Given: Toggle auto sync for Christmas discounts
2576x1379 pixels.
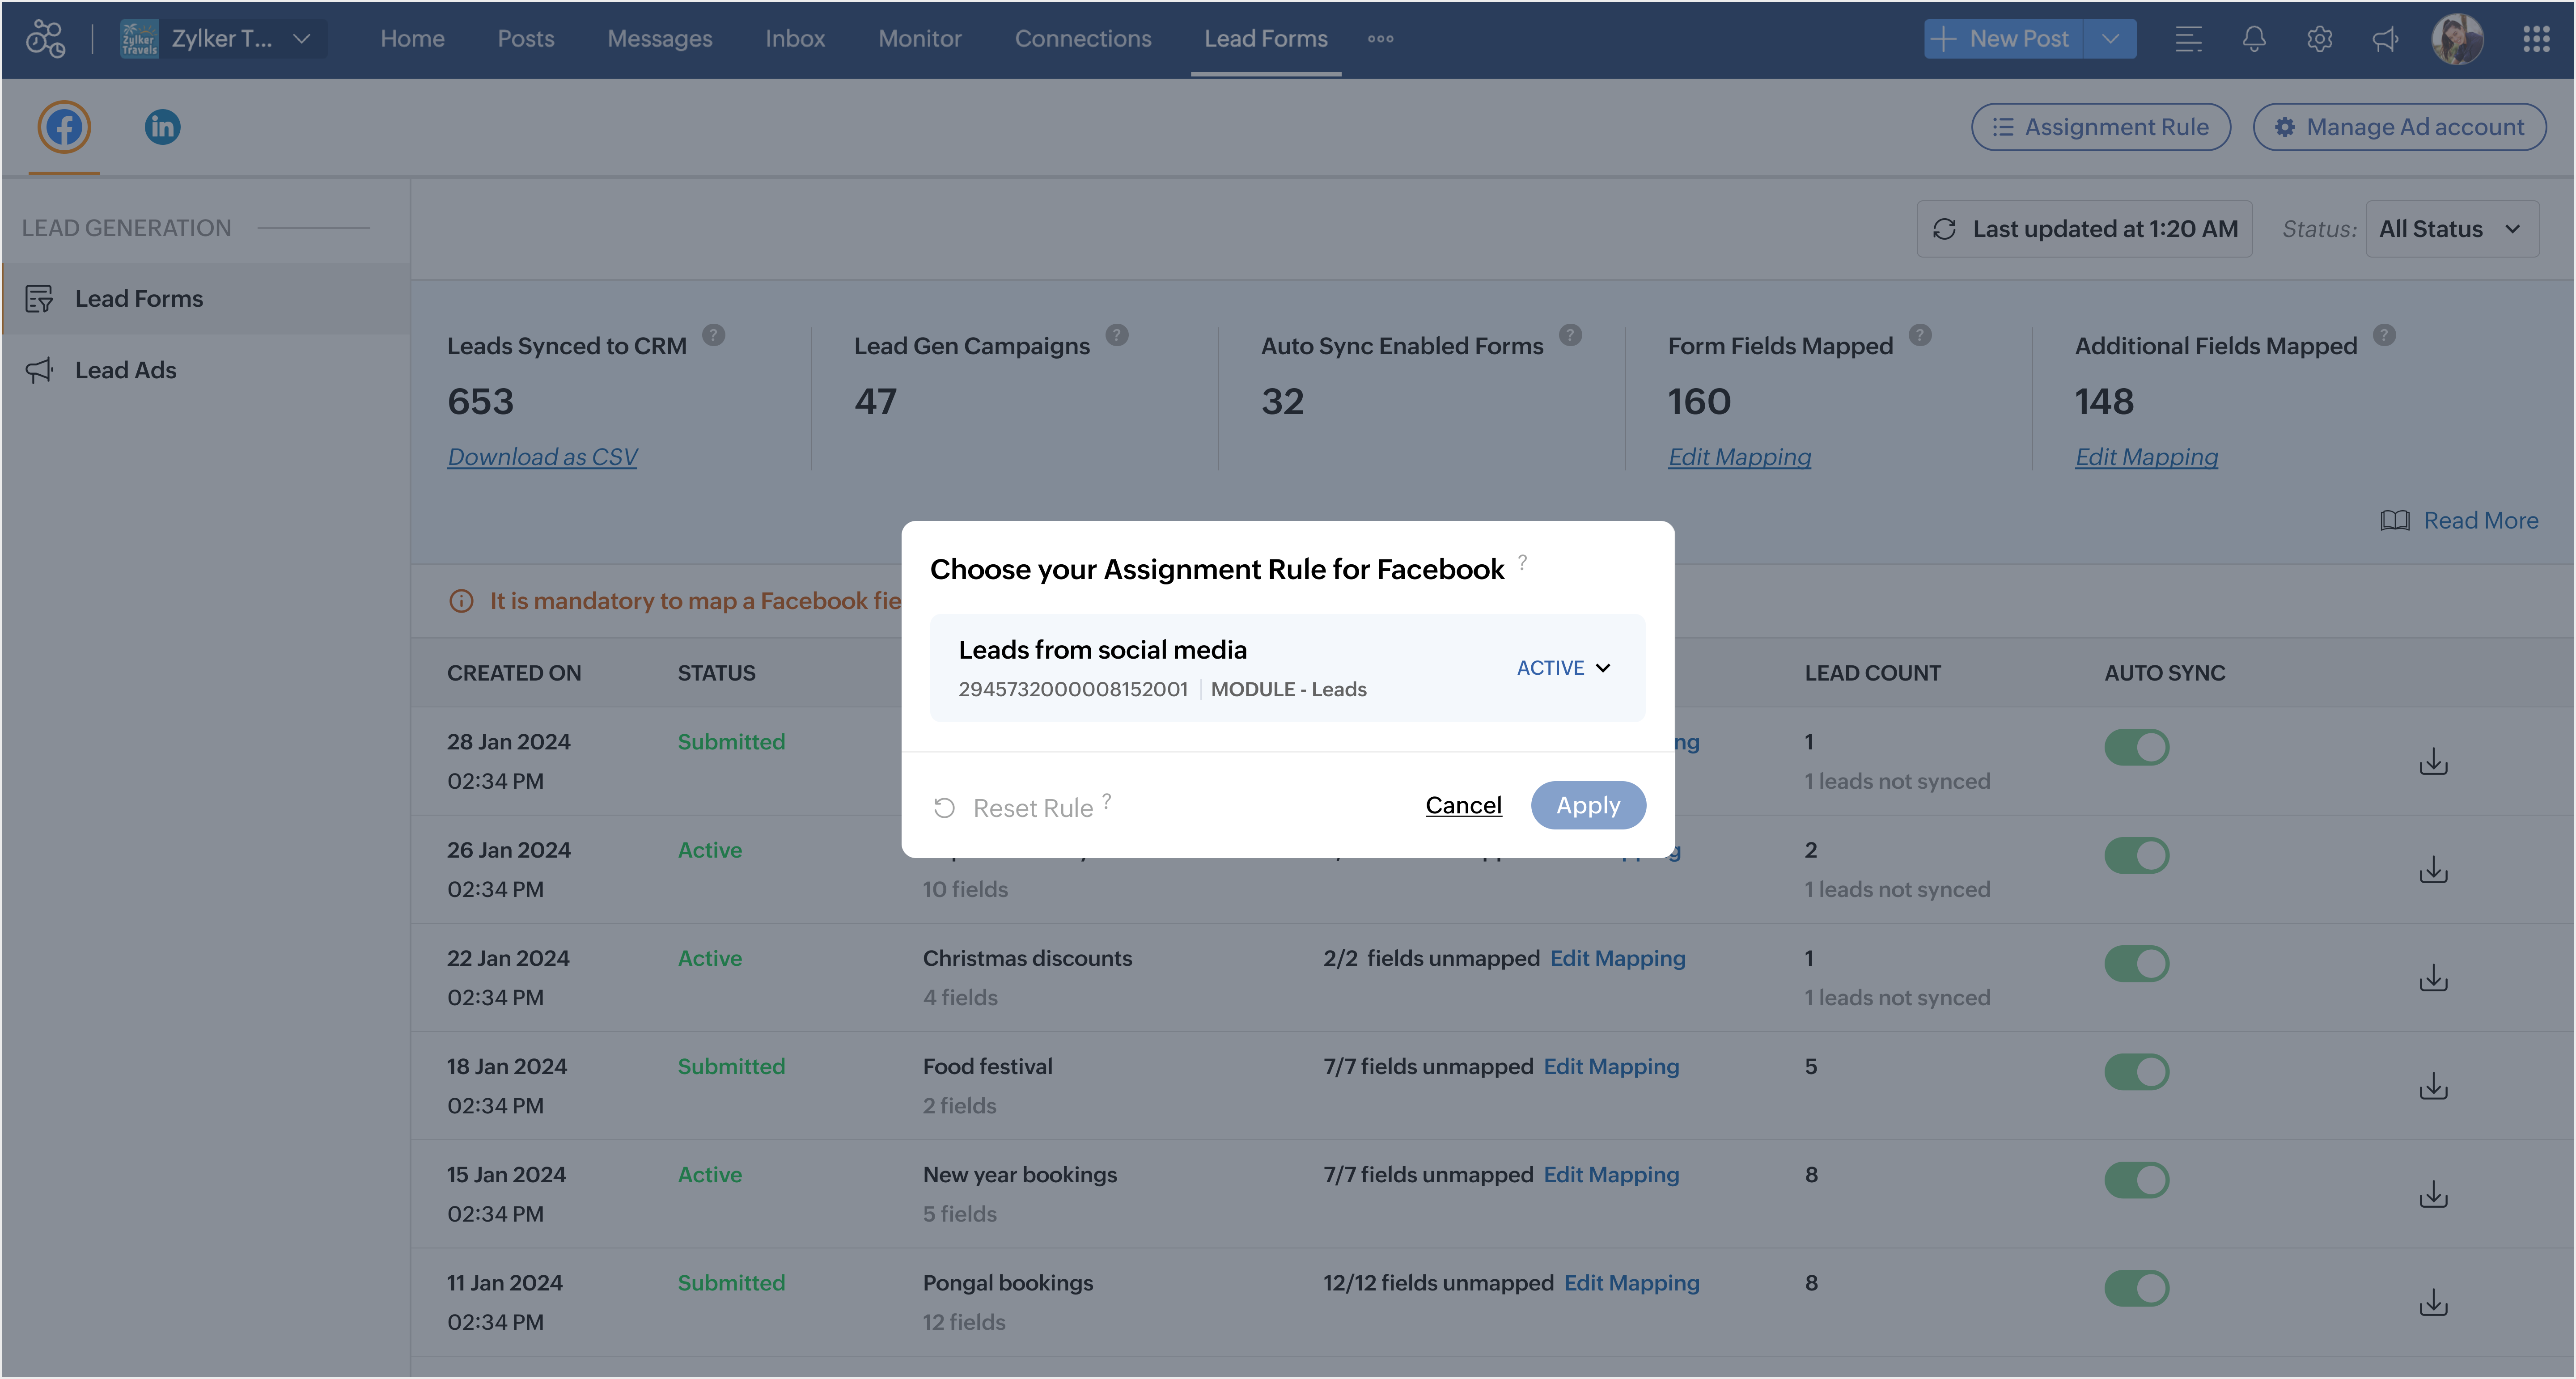Looking at the screenshot, I should point(2136,964).
